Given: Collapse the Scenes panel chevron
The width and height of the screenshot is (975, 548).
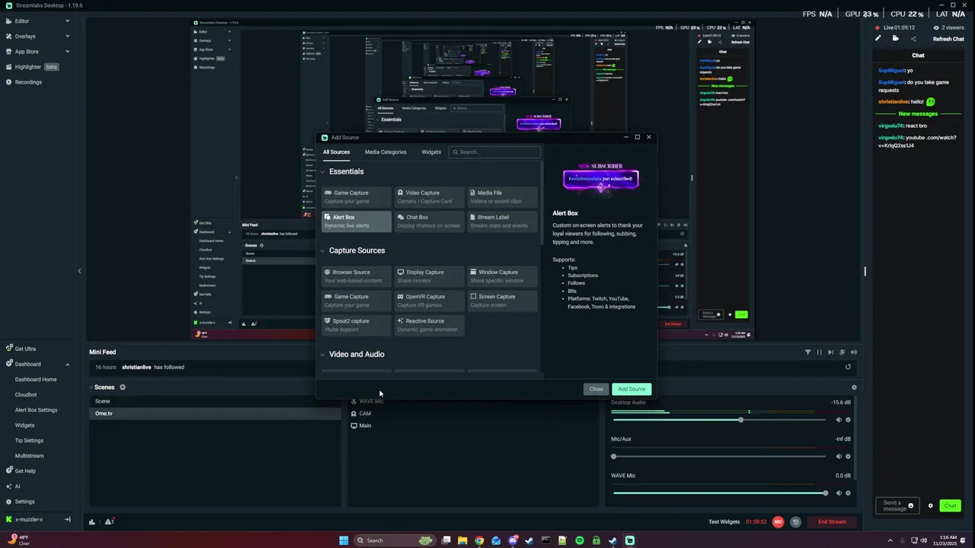Looking at the screenshot, I should pos(91,387).
